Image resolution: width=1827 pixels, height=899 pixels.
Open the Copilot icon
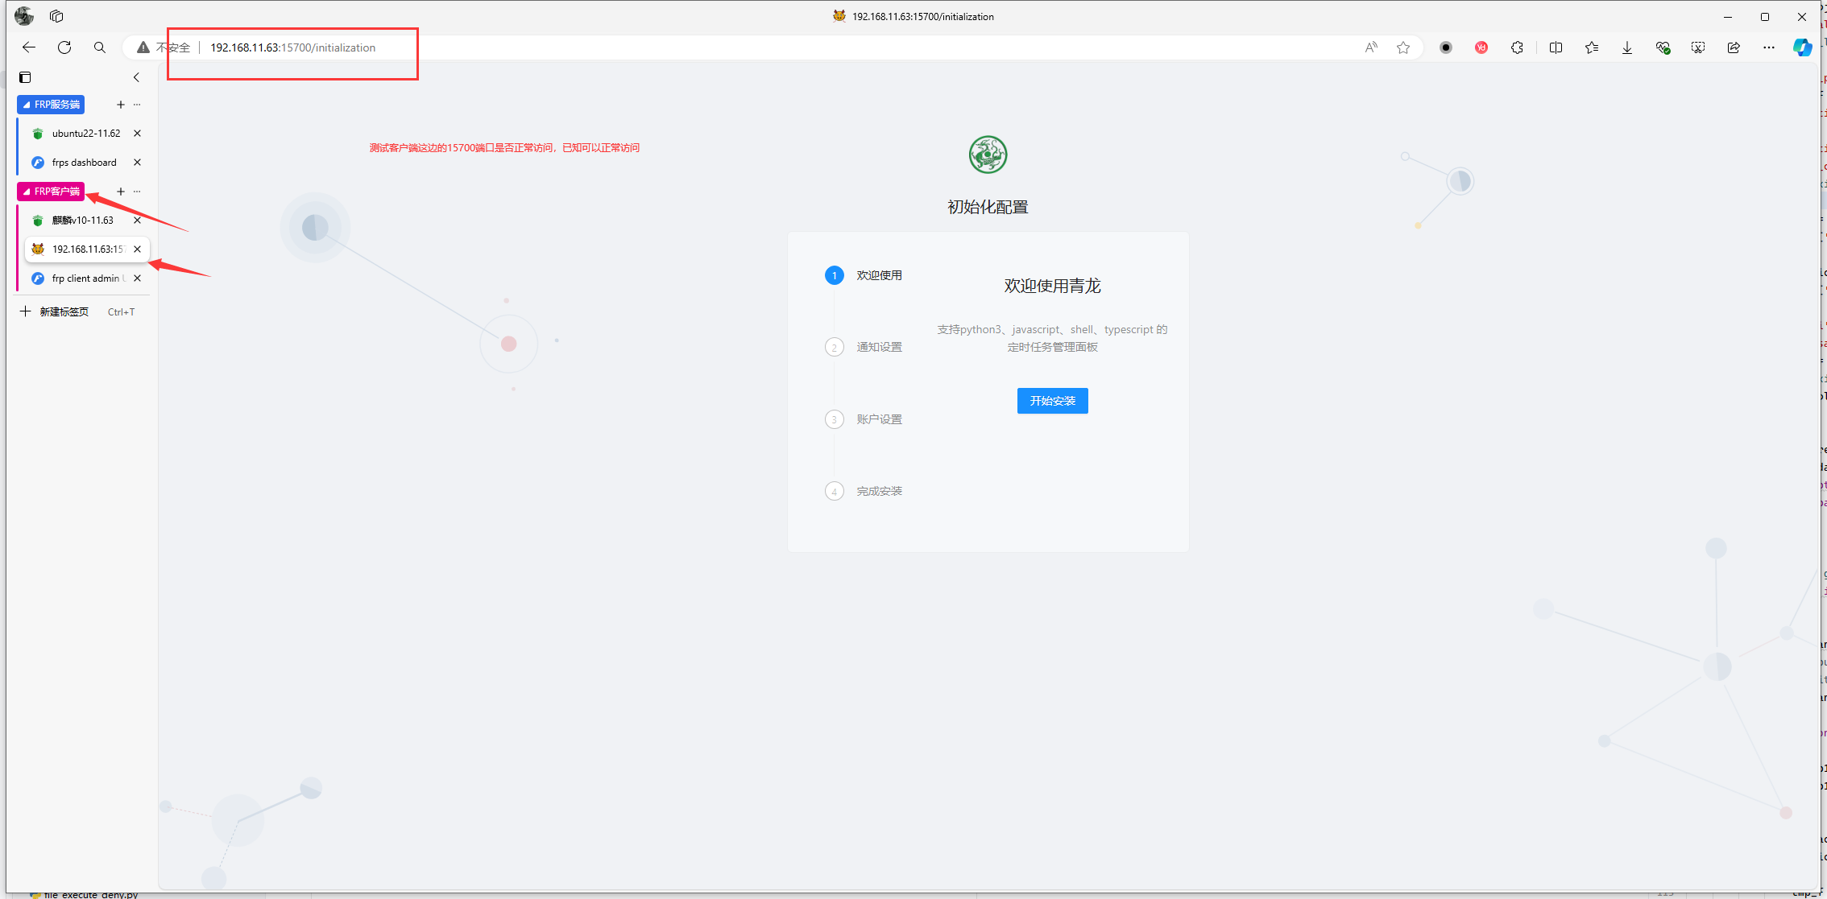pos(1803,47)
